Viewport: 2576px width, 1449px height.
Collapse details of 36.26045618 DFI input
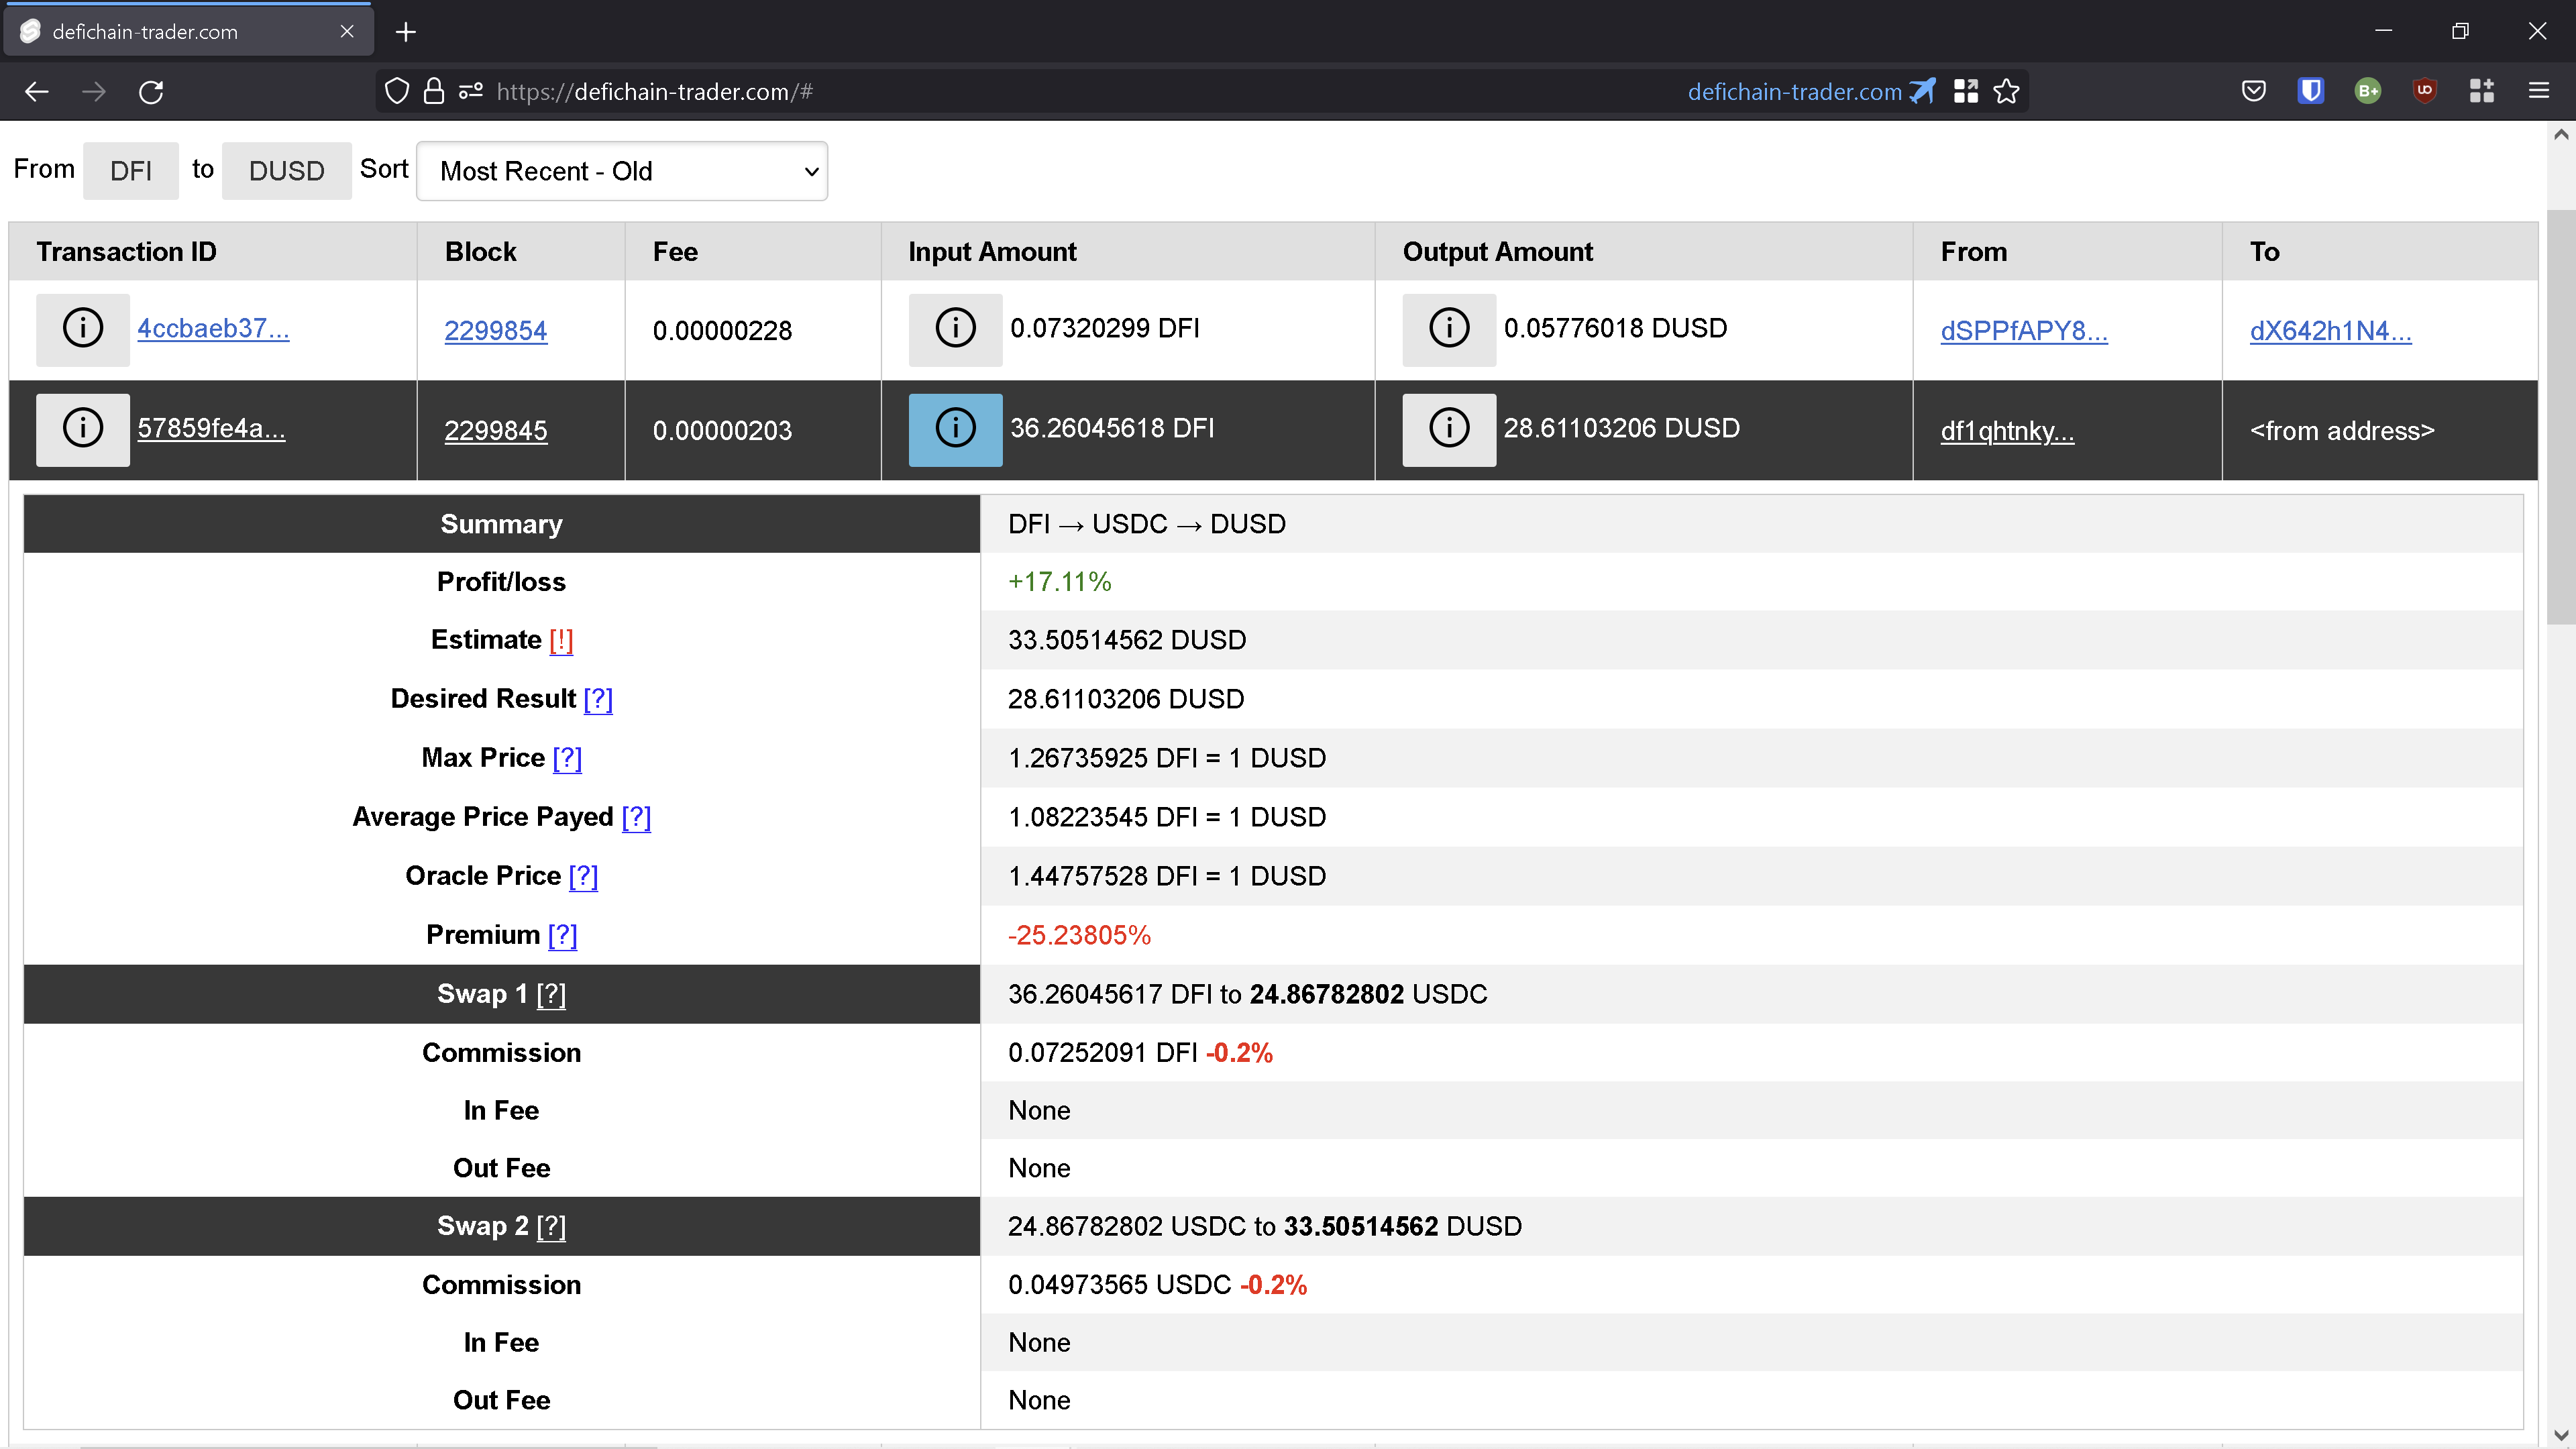(x=954, y=429)
